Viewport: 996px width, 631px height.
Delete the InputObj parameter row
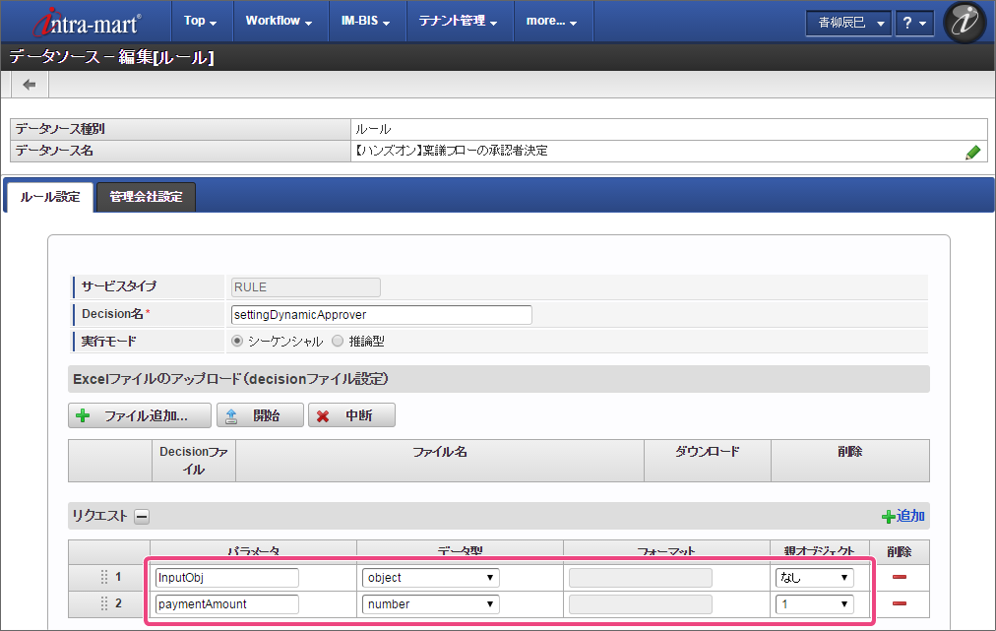coord(899,578)
